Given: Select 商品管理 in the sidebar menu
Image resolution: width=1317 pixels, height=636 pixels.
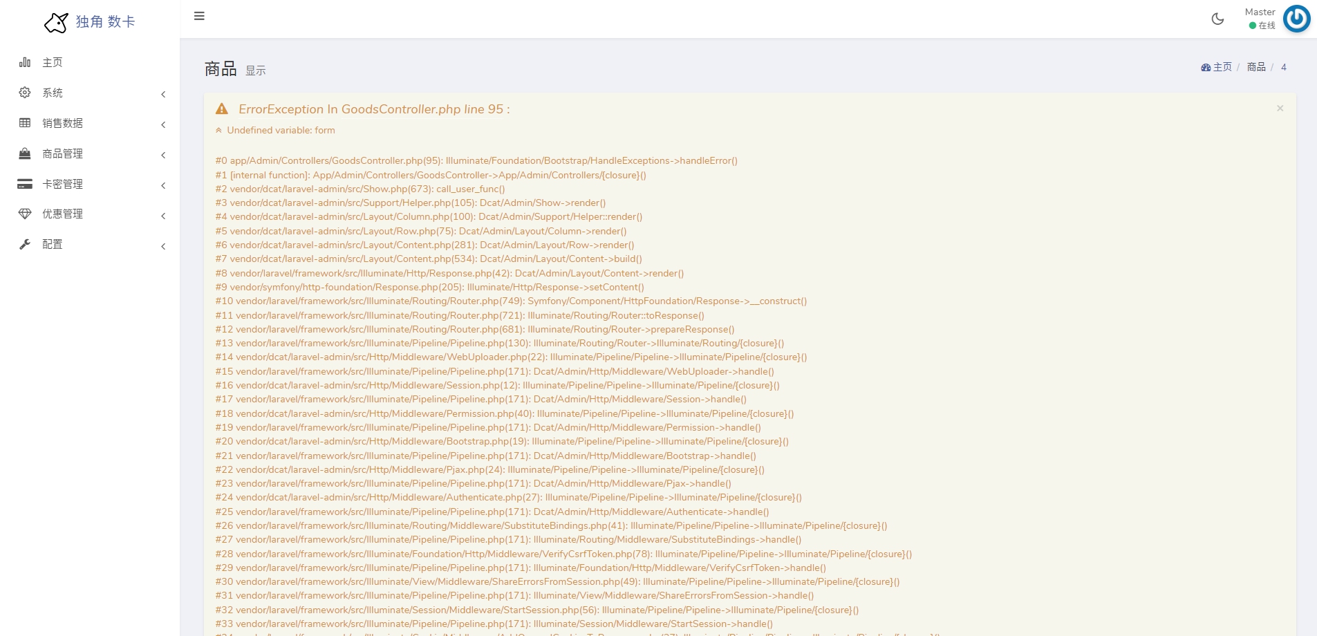Looking at the screenshot, I should [x=61, y=153].
